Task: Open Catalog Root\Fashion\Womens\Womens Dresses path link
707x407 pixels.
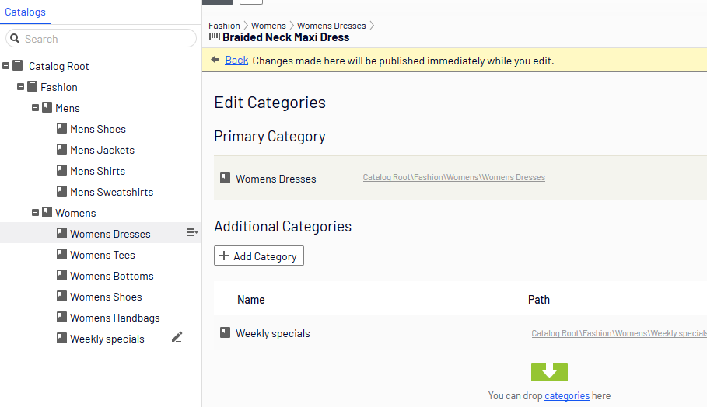Action: [x=454, y=177]
